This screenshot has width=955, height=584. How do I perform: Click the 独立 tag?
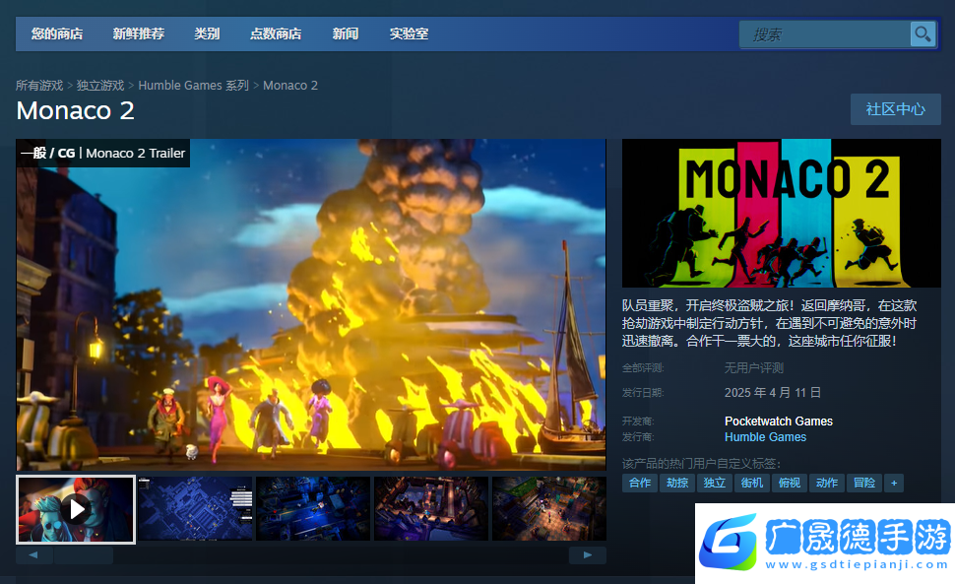pyautogui.click(x=715, y=483)
